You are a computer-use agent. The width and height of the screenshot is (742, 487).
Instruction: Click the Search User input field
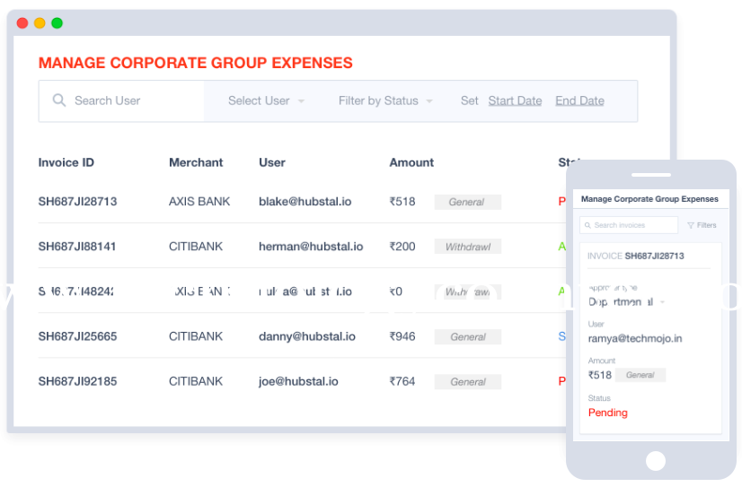tap(121, 101)
